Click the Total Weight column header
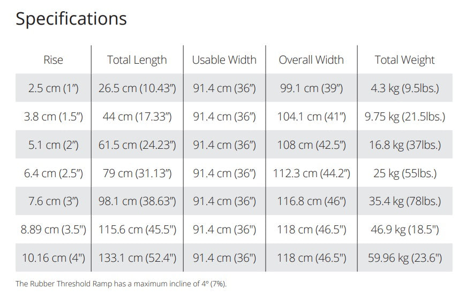The width and height of the screenshot is (474, 296). [405, 60]
